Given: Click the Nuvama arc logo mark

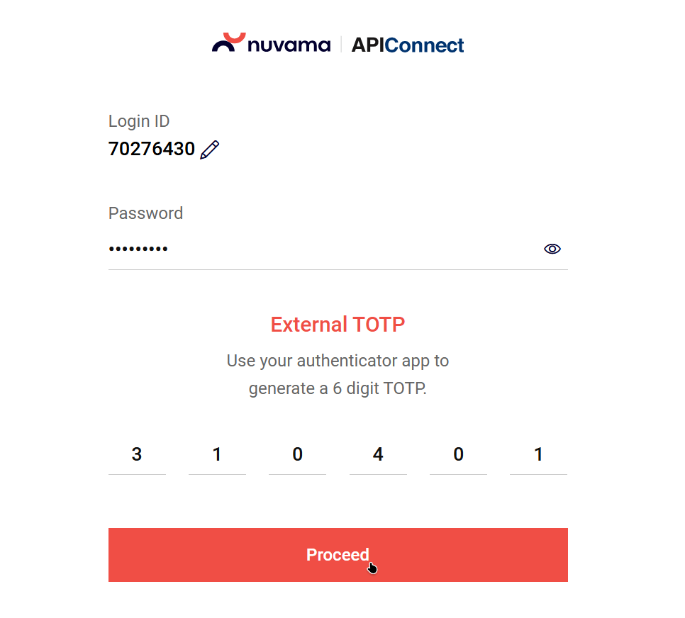Looking at the screenshot, I should pyautogui.click(x=228, y=43).
